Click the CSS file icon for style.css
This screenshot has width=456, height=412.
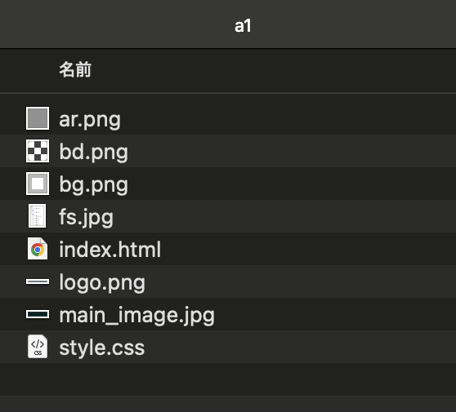tap(38, 347)
